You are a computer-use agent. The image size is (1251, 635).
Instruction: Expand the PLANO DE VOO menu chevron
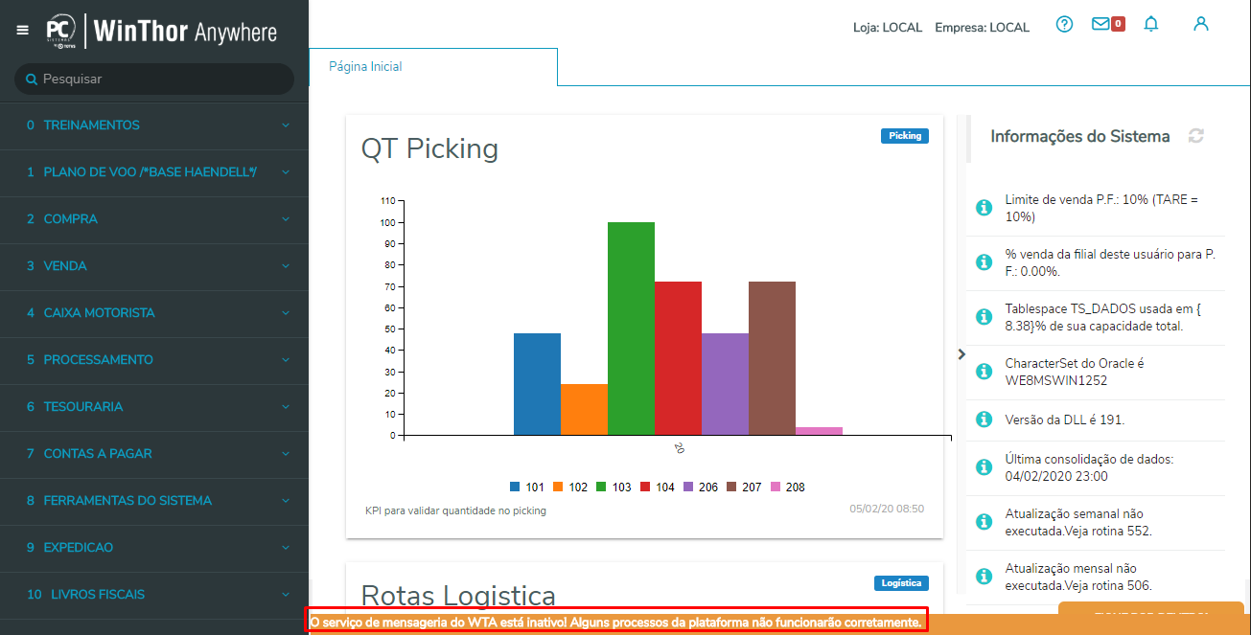pos(286,172)
